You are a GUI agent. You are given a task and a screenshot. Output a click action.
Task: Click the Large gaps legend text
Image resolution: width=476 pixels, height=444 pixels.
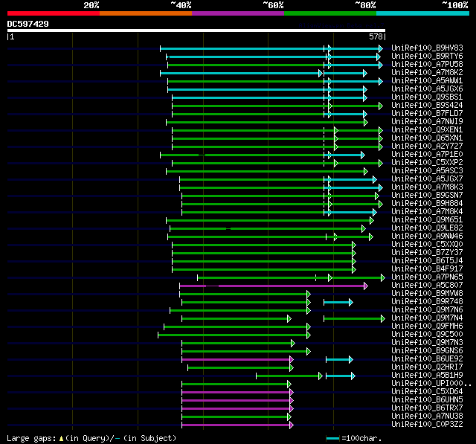91,438
